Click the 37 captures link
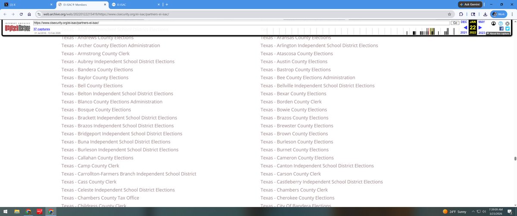The image size is (517, 216). tap(41, 29)
